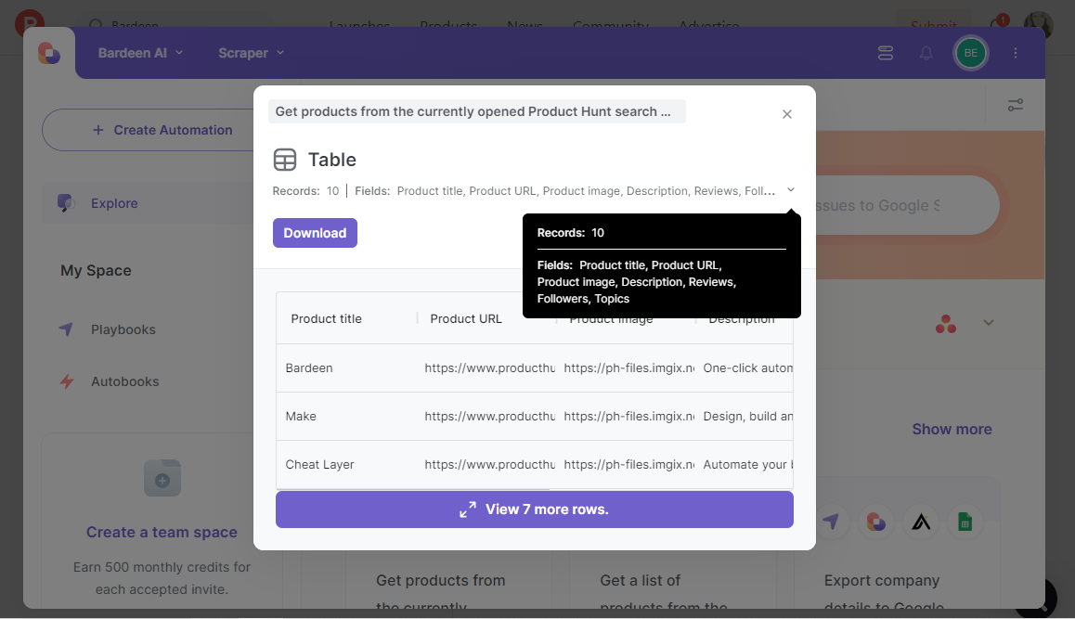Select the Make row title cell
Viewport: 1075px width, 619px height.
301,416
